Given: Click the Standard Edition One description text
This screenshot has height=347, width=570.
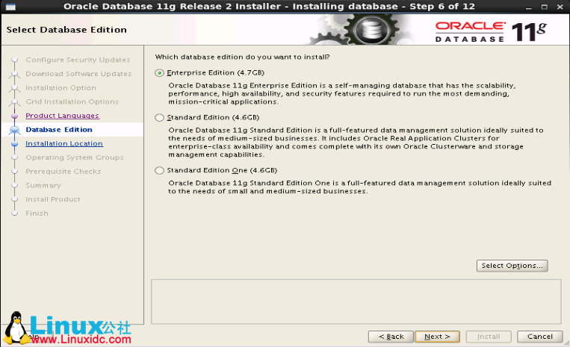Looking at the screenshot, I should pos(359,187).
